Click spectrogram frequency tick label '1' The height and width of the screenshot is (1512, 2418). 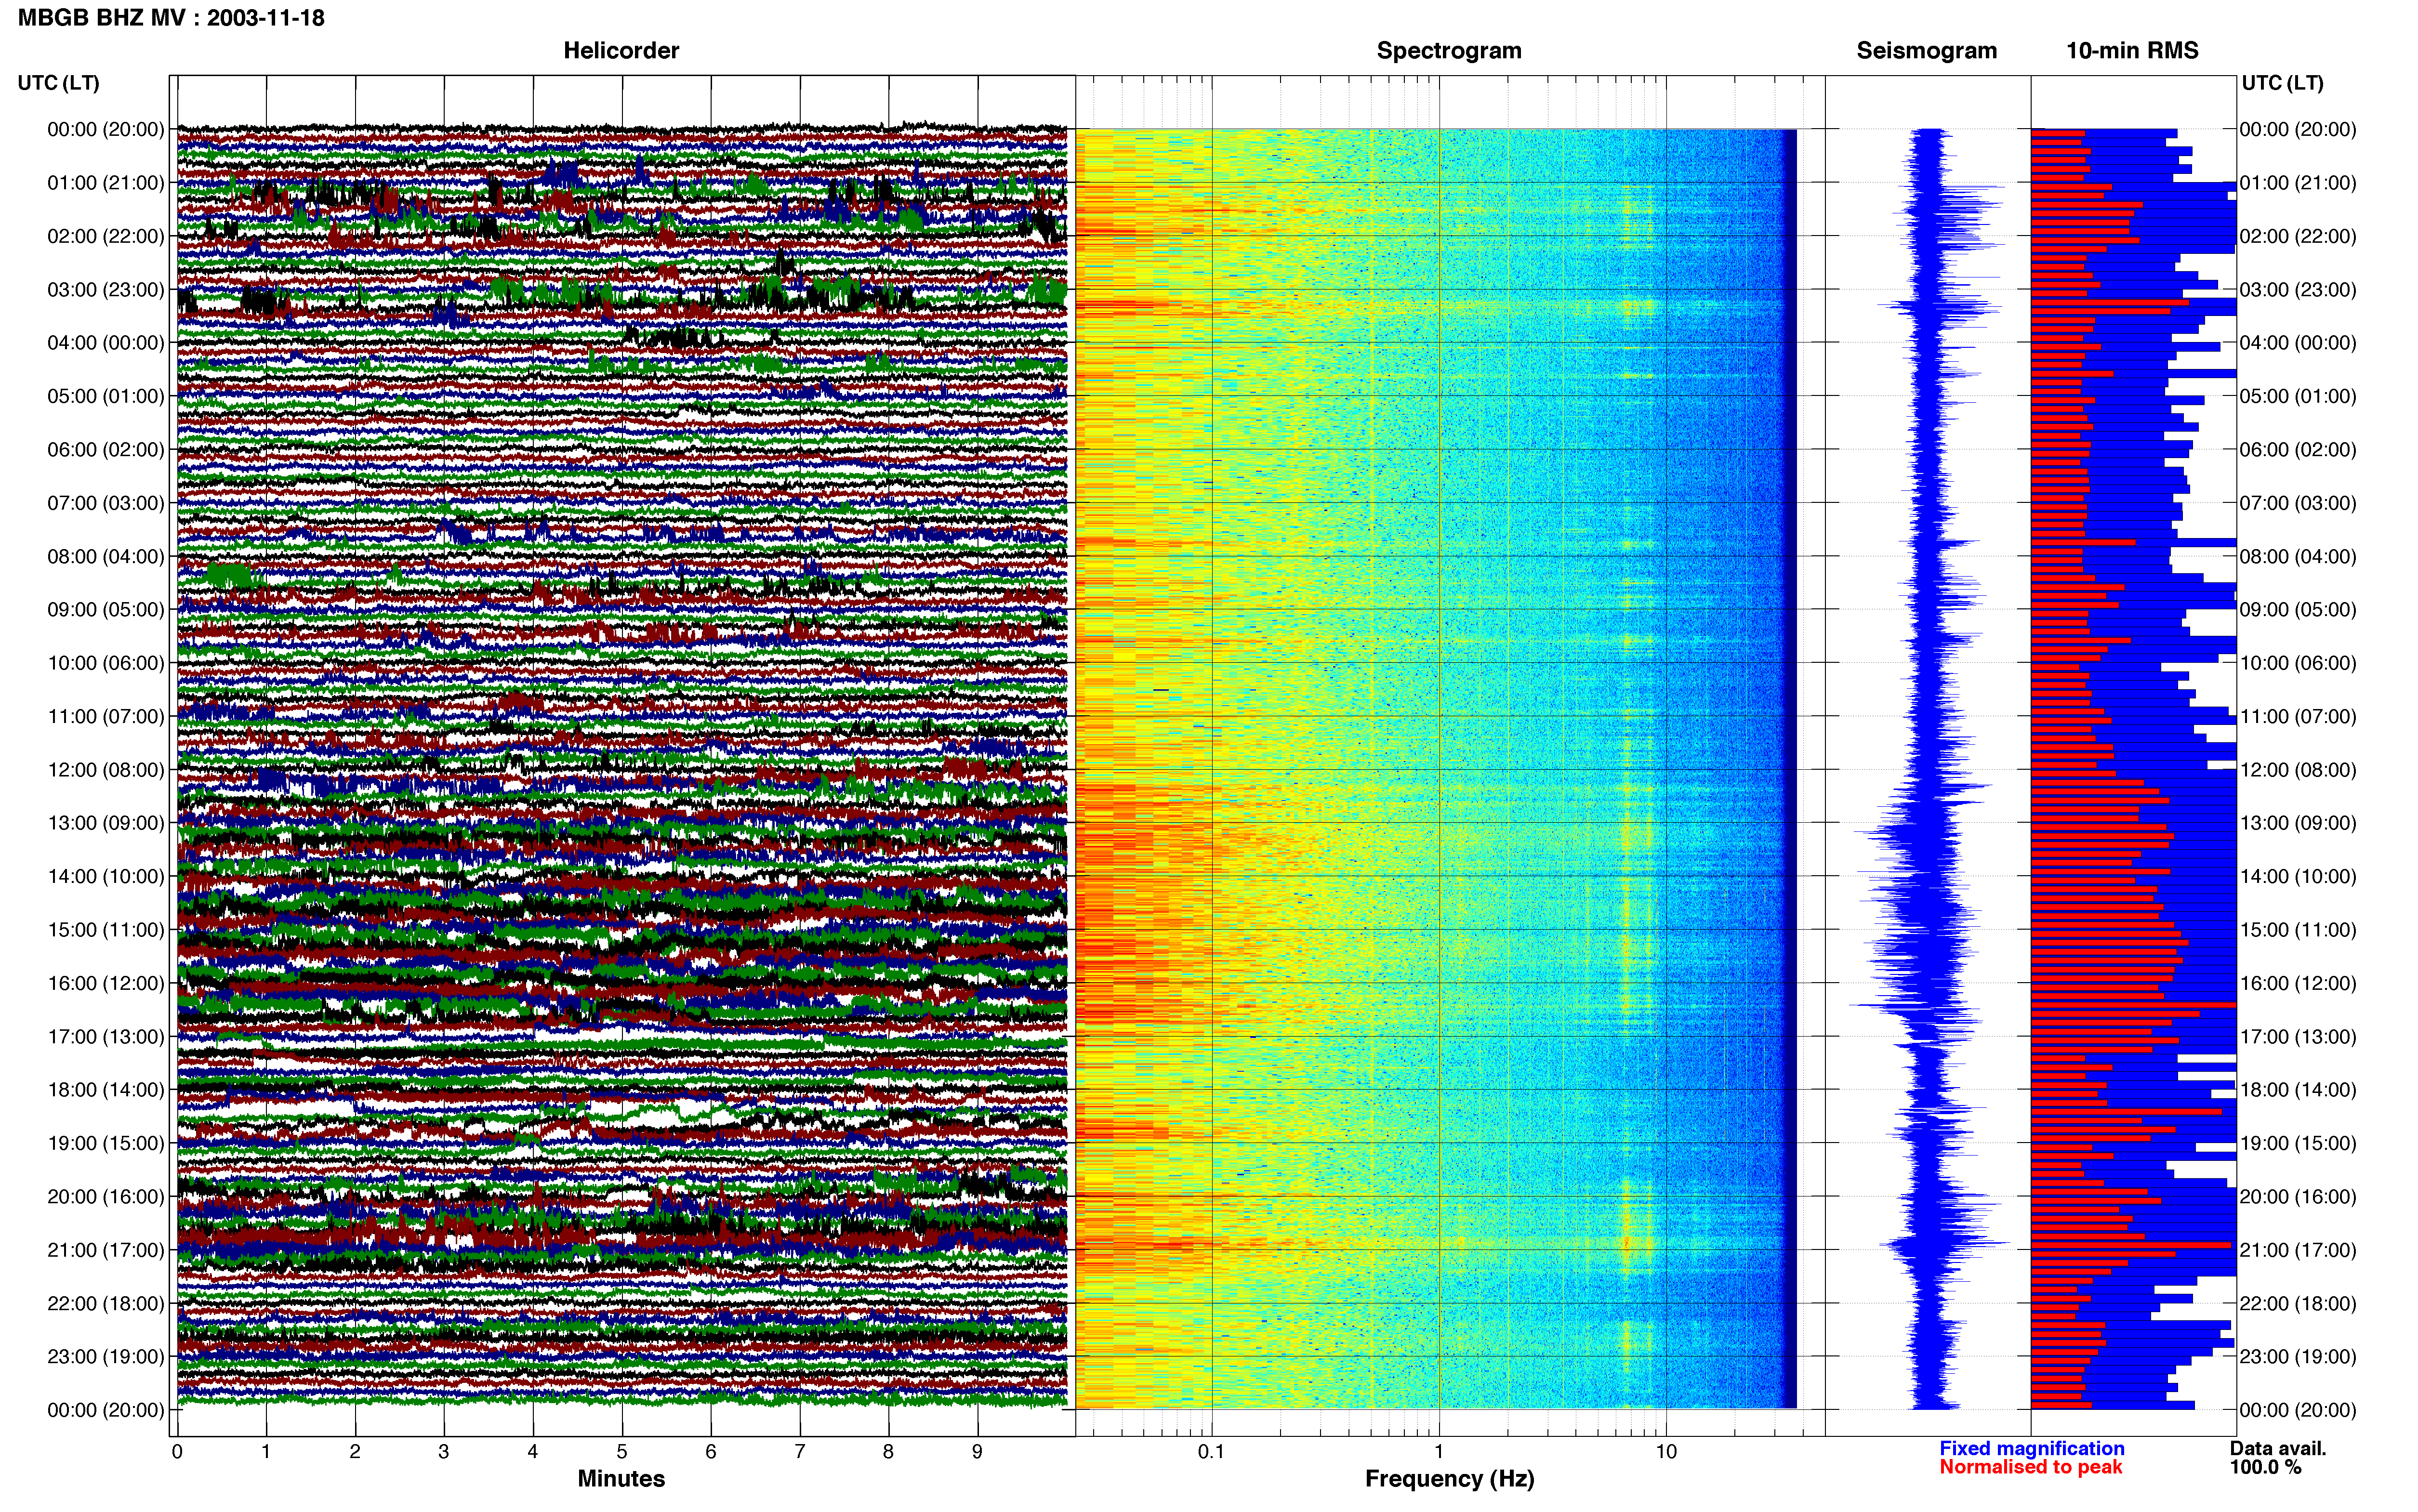[x=1439, y=1452]
